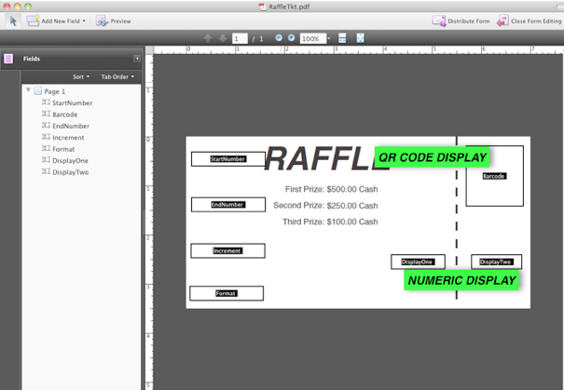Select EndNumber in the fields list
Image resolution: width=564 pixels, height=390 pixels.
pos(66,126)
